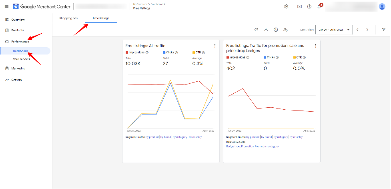Expand Performance in the sidebar
The image size is (391, 189).
20,42
